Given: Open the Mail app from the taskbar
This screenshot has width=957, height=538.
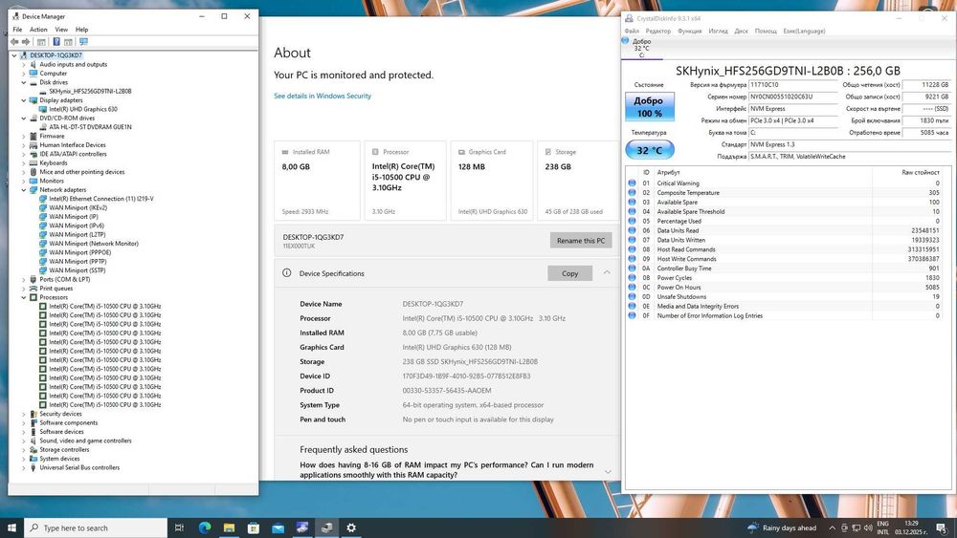Looking at the screenshot, I should [x=278, y=527].
